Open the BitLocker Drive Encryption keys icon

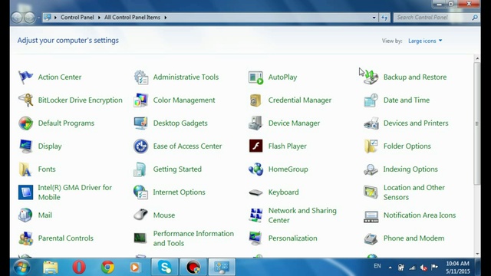pyautogui.click(x=25, y=100)
